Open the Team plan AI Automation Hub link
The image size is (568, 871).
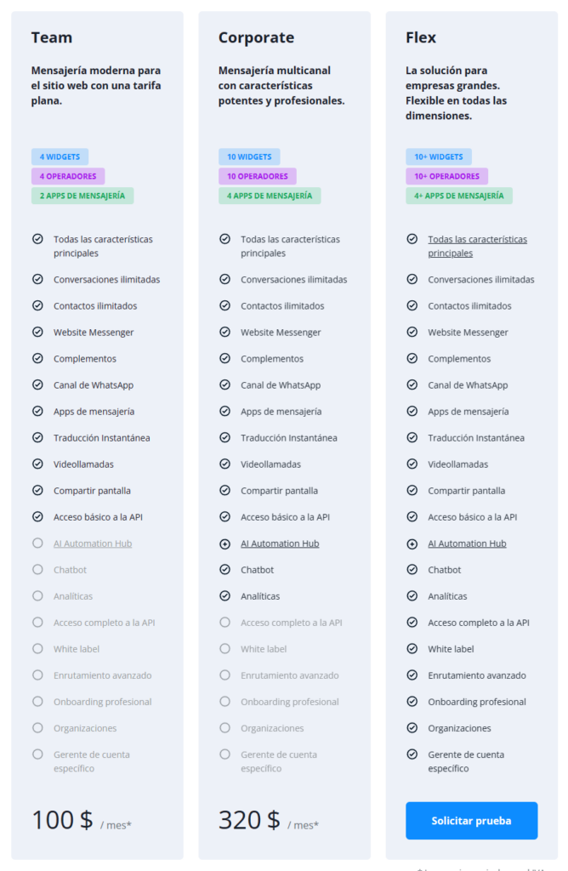click(x=93, y=544)
